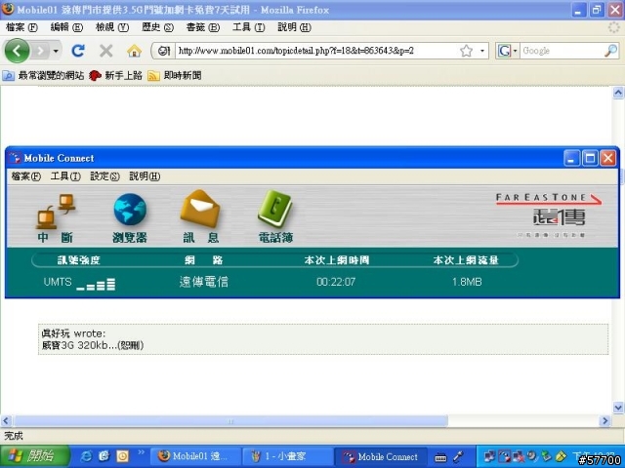The width and height of the screenshot is (625, 468).
Task: Open the 書籤(B) menu in Firefox
Action: (203, 27)
